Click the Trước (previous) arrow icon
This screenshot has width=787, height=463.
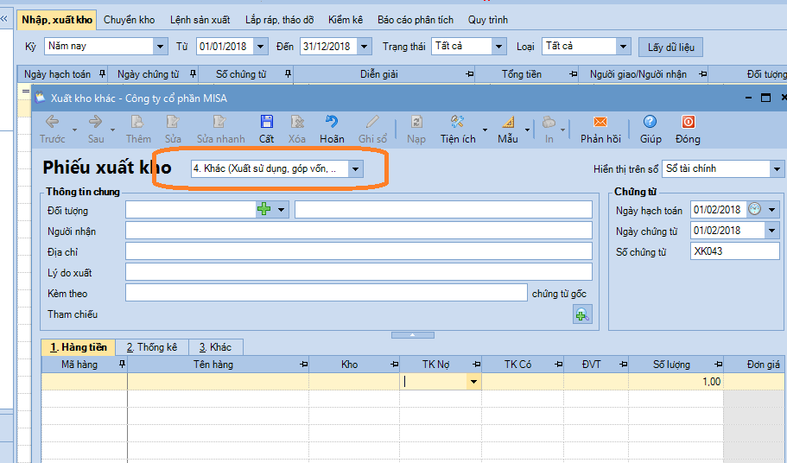coord(52,122)
